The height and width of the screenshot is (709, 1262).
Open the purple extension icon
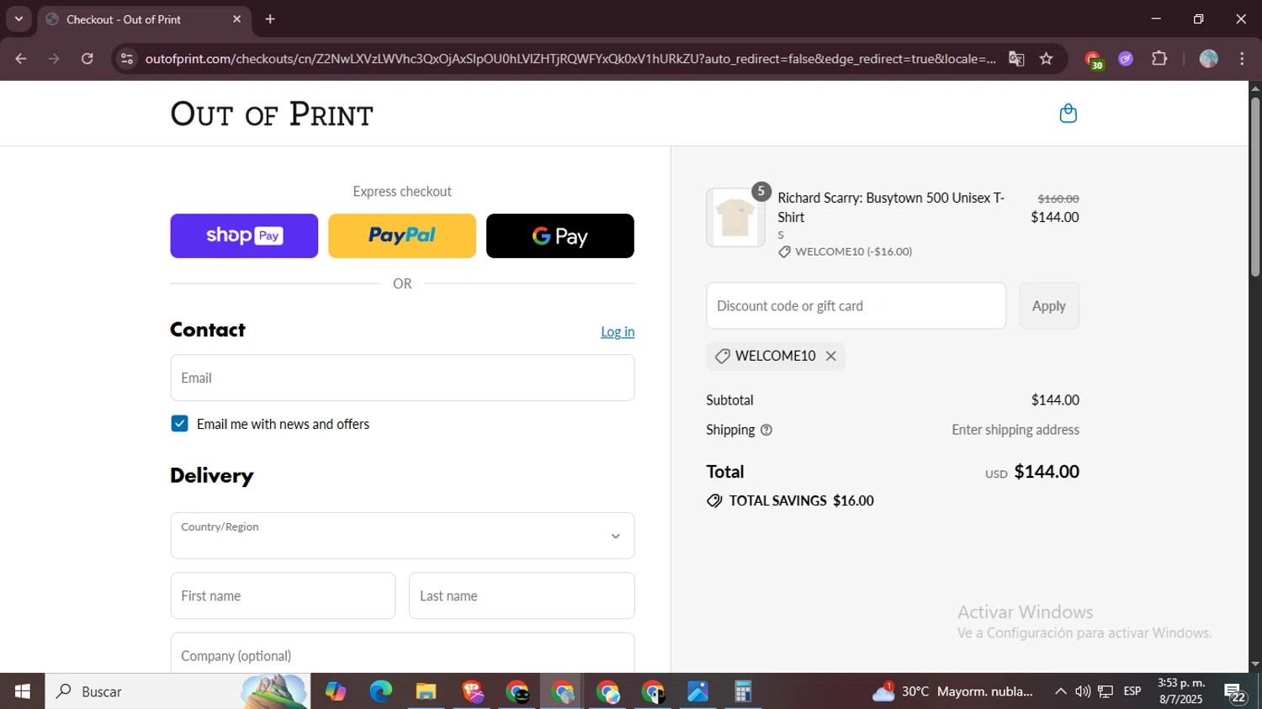click(x=1126, y=59)
